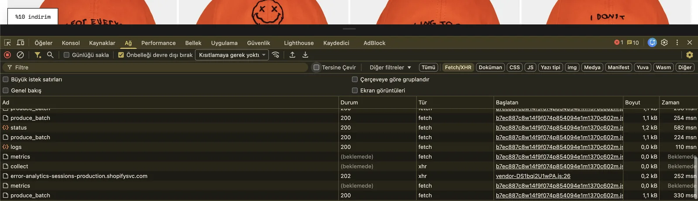Click the status request JSON icon
Image resolution: width=698 pixels, height=201 pixels.
tap(6, 127)
